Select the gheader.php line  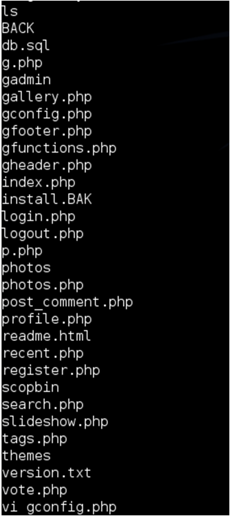pyautogui.click(x=47, y=165)
